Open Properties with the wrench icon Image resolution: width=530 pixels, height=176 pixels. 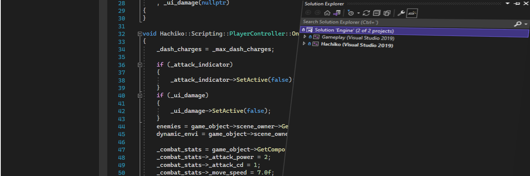pyautogui.click(x=401, y=13)
